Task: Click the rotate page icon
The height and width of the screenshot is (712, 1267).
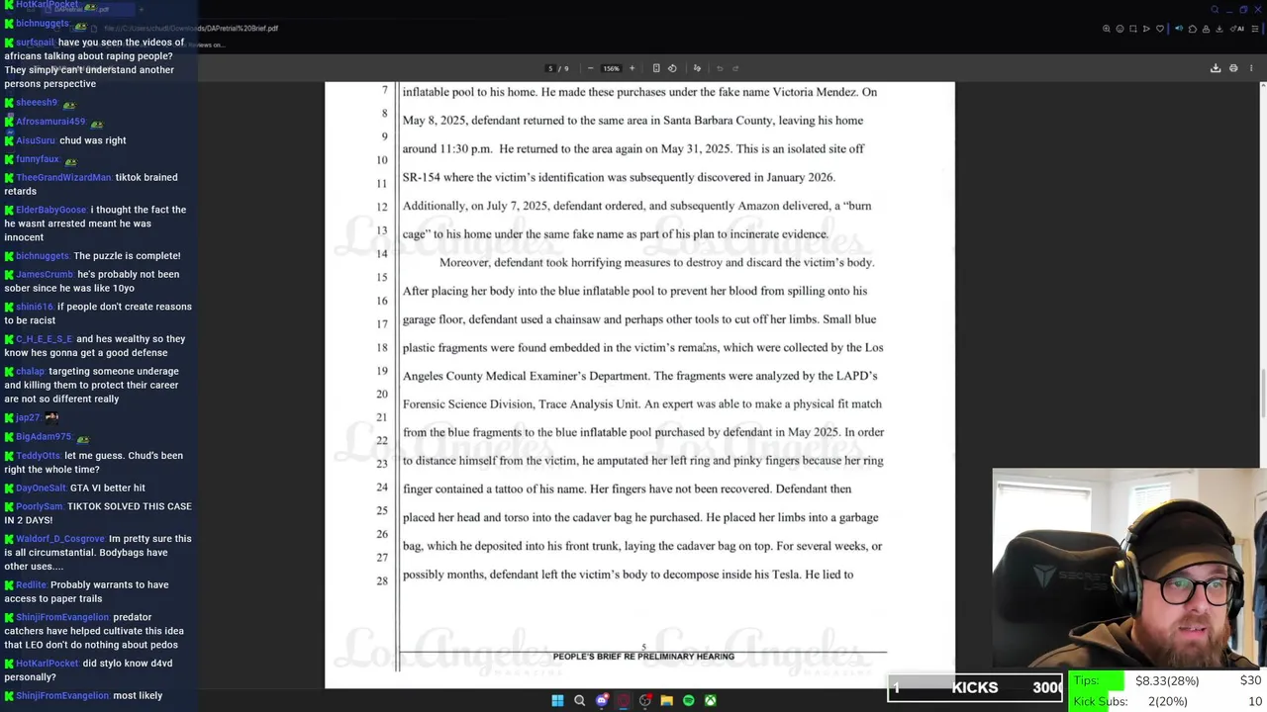Action: [x=672, y=68]
